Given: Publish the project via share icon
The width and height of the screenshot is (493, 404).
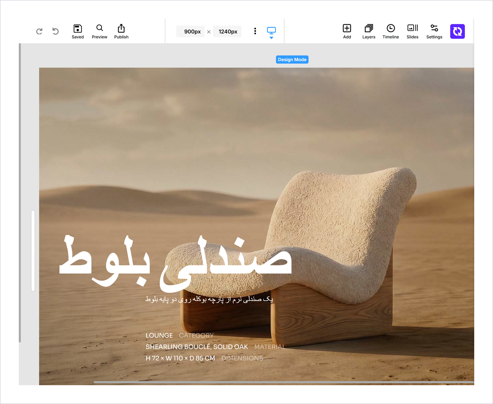Looking at the screenshot, I should click(121, 31).
